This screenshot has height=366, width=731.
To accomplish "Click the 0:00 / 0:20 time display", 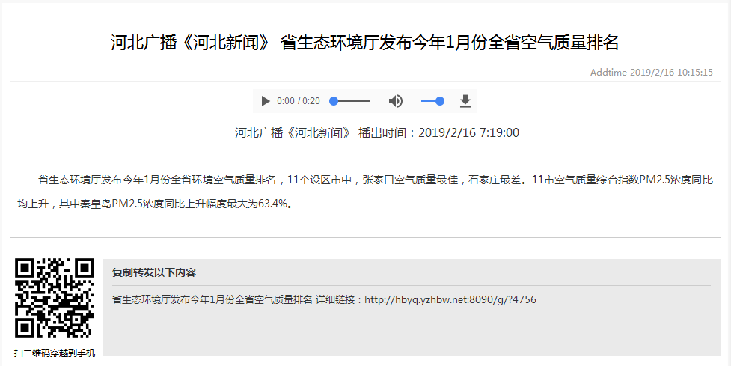I will coord(298,101).
